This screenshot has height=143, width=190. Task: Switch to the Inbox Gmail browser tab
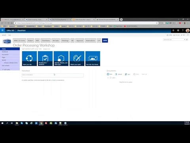pyautogui.click(x=13, y=19)
